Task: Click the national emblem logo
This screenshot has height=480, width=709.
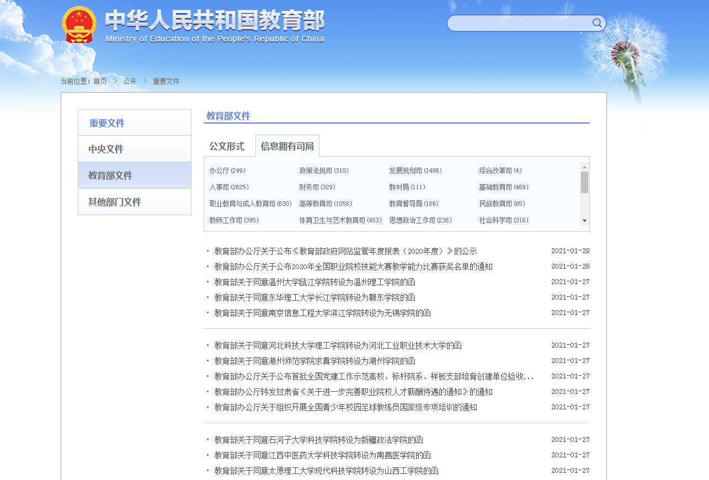Action: click(79, 25)
